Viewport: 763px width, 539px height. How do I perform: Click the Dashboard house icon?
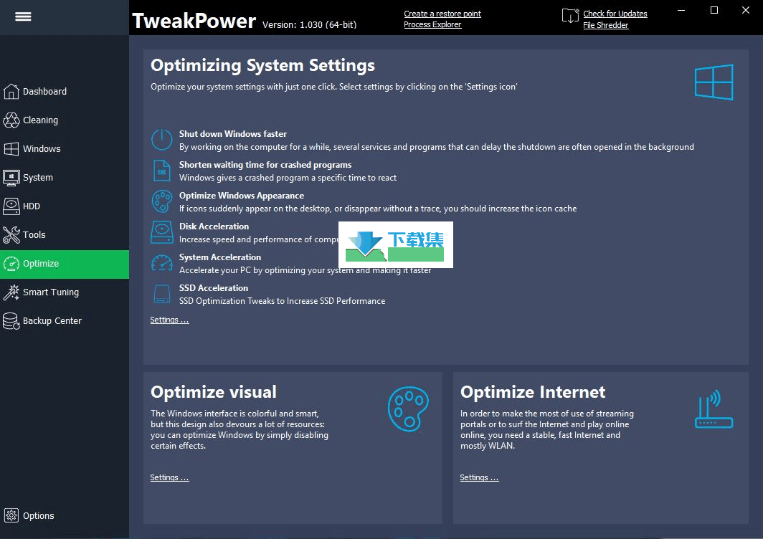11,91
